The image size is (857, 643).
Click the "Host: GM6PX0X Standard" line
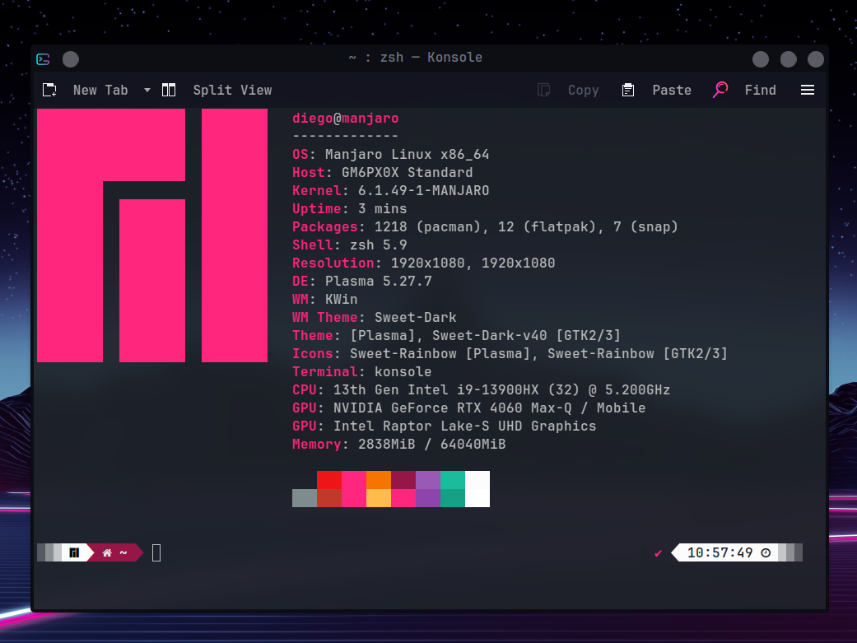click(383, 172)
